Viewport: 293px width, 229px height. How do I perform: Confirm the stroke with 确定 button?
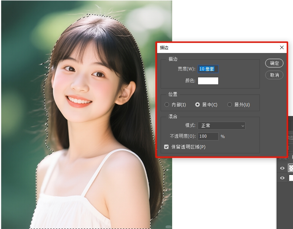[x=274, y=63]
